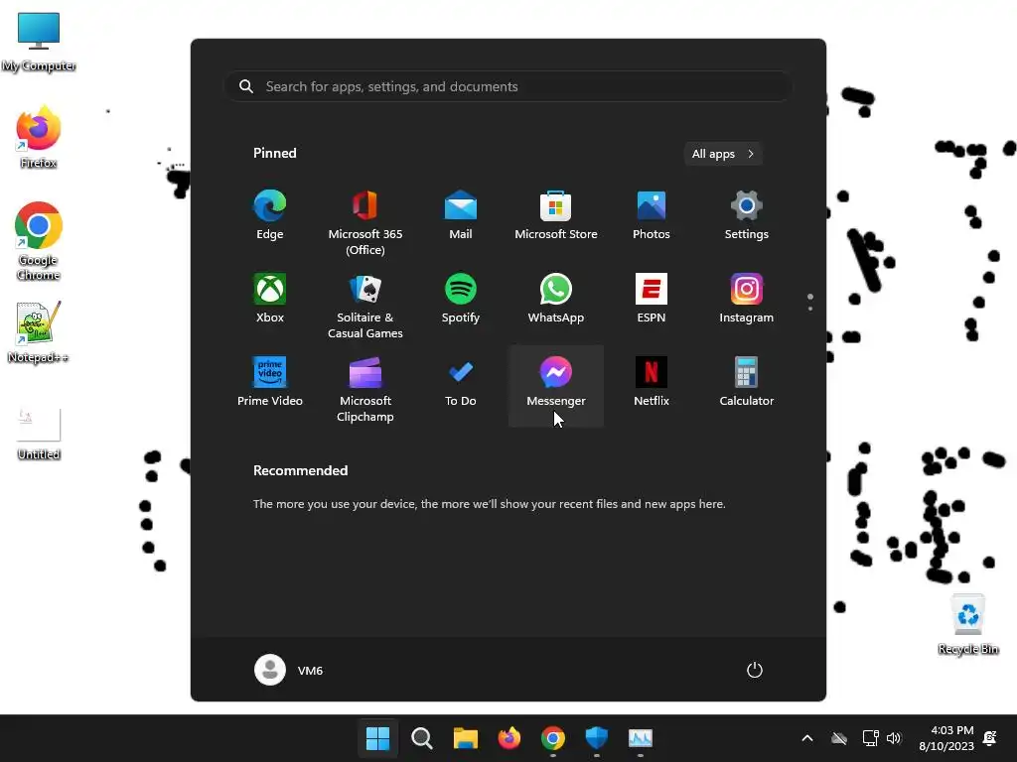This screenshot has width=1017, height=762.
Task: Go to the next page of pinned apps
Action: point(810,308)
